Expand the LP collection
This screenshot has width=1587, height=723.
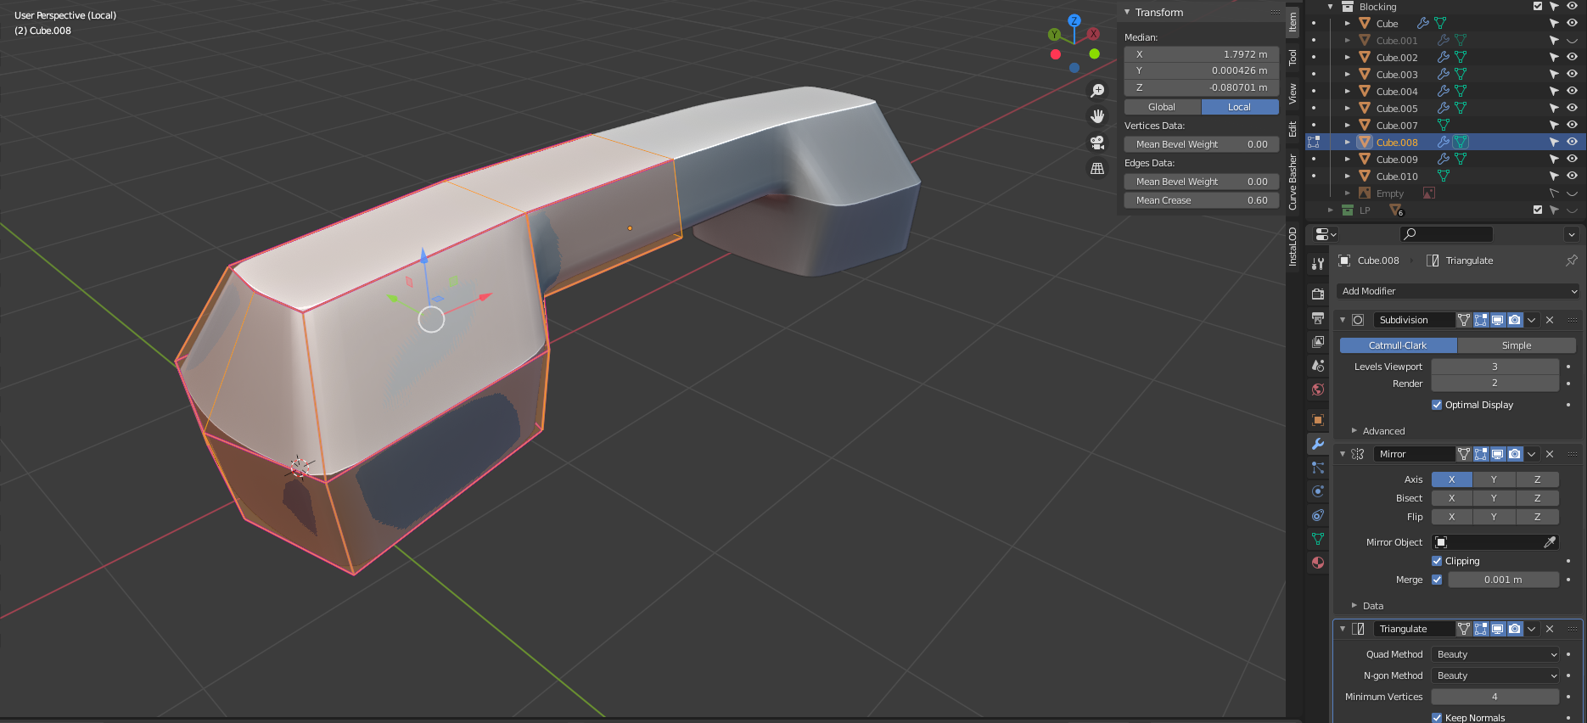1330,210
